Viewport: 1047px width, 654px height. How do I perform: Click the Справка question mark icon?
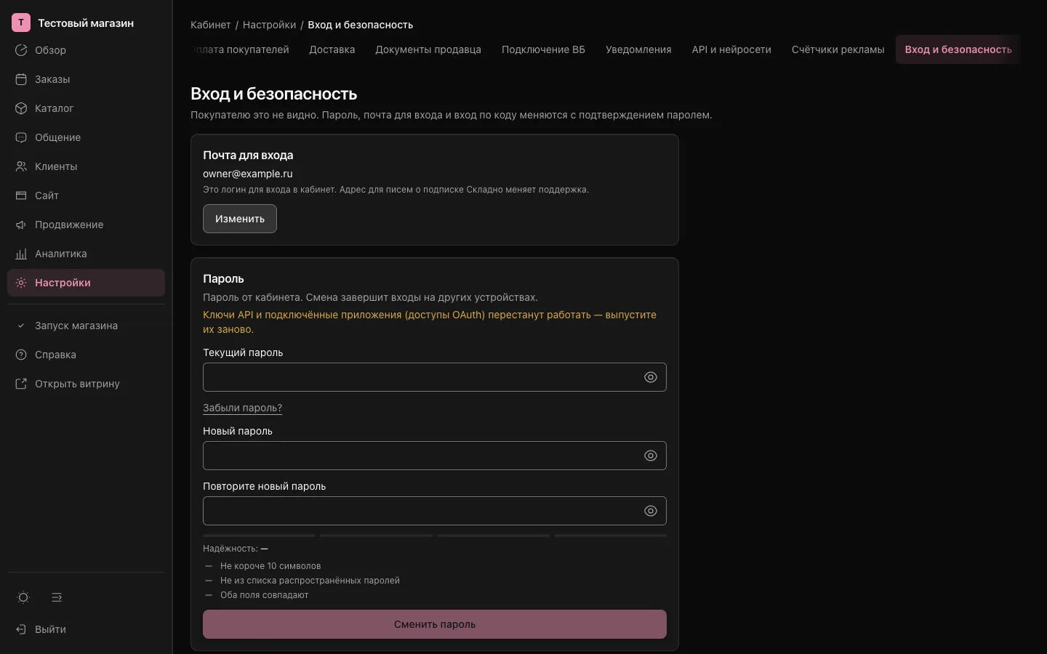click(x=21, y=355)
